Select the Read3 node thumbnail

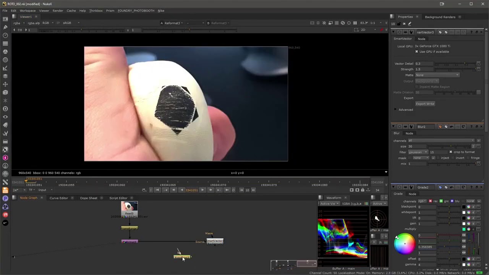click(x=129, y=207)
